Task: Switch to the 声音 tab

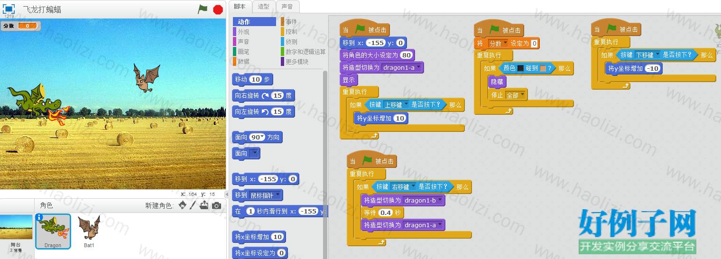Action: pyautogui.click(x=287, y=7)
